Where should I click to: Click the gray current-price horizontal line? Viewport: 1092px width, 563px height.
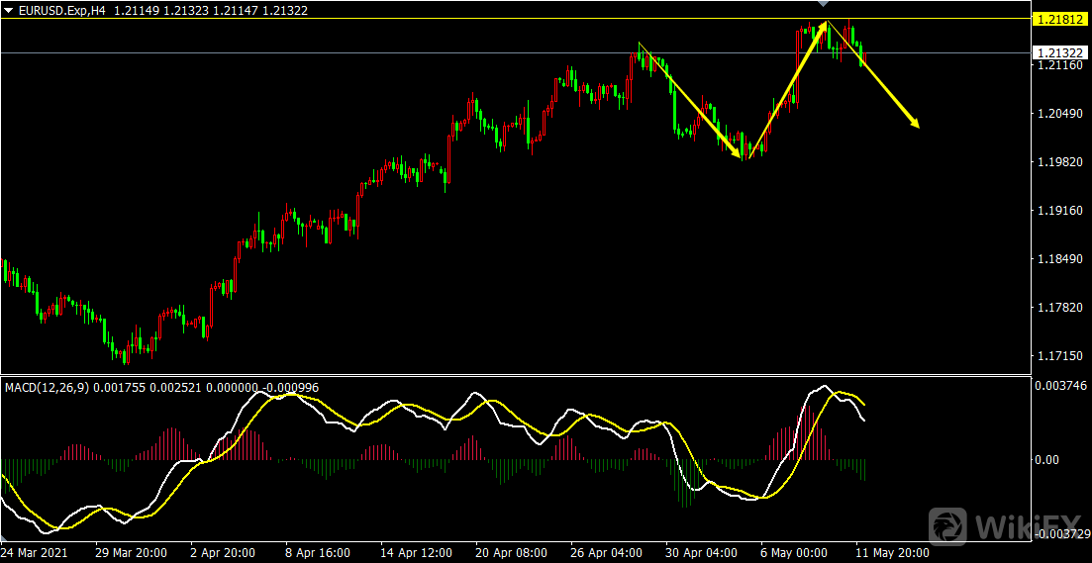[516, 52]
